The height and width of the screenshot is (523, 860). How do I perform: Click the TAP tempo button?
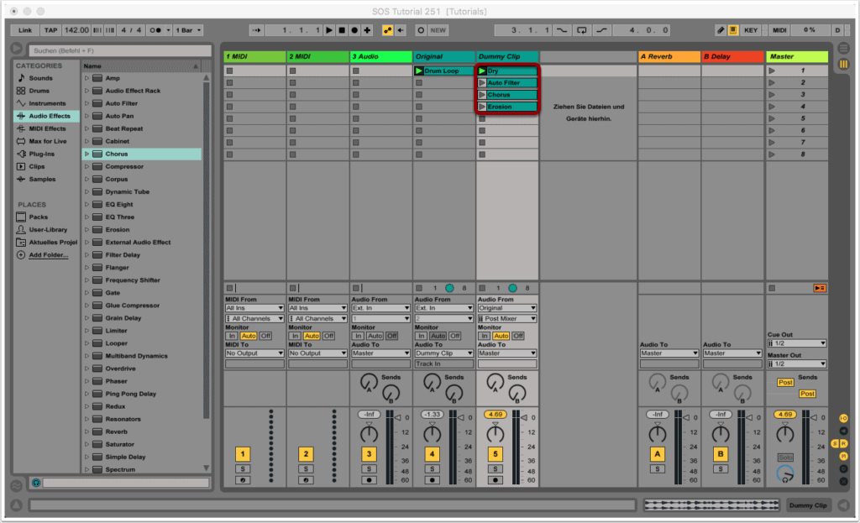point(50,30)
